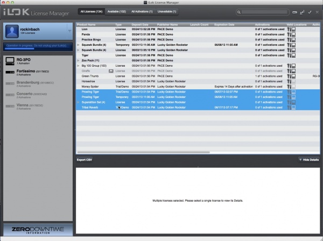Click the '134 Licenses' text under rockinbach
Screen dimensions: 323x241
[x=27, y=33]
